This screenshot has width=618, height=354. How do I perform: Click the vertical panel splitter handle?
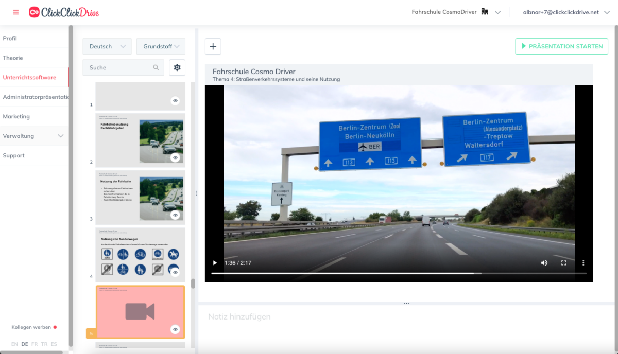click(x=196, y=193)
